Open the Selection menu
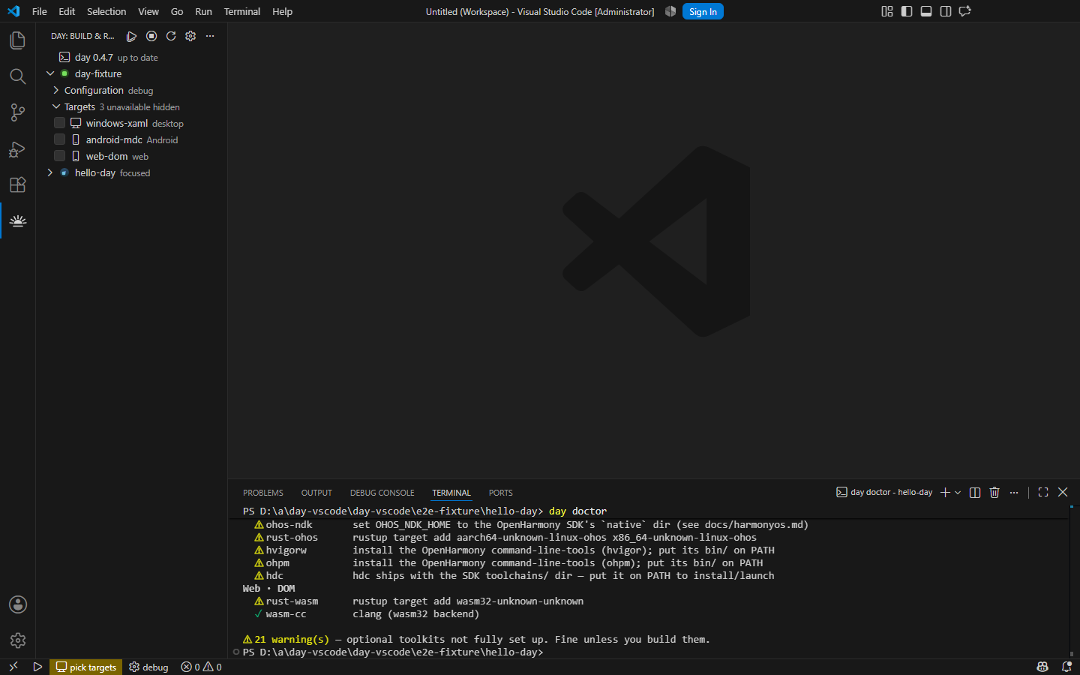This screenshot has height=675, width=1080. coord(106,11)
